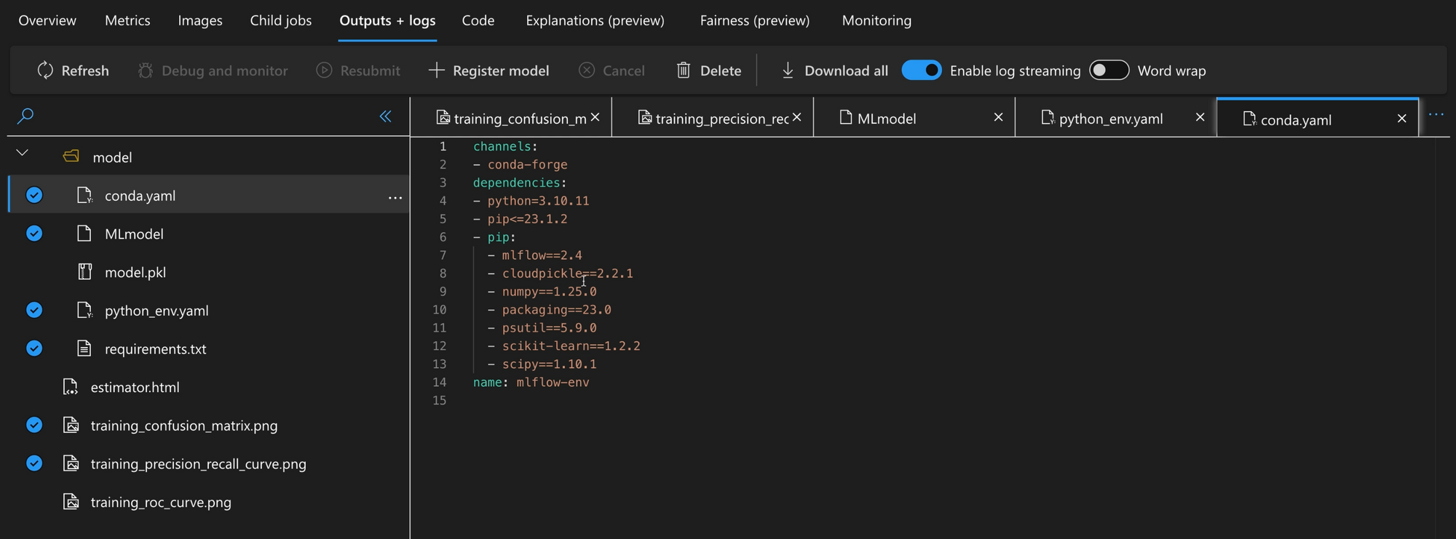
Task: Open training_roc_curve.png from file list
Action: (x=161, y=502)
